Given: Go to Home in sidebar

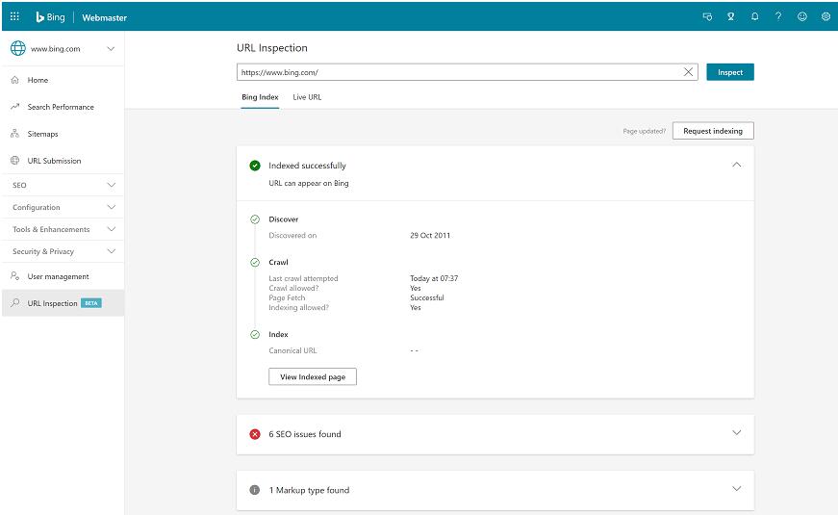Looking at the screenshot, I should pyautogui.click(x=38, y=80).
